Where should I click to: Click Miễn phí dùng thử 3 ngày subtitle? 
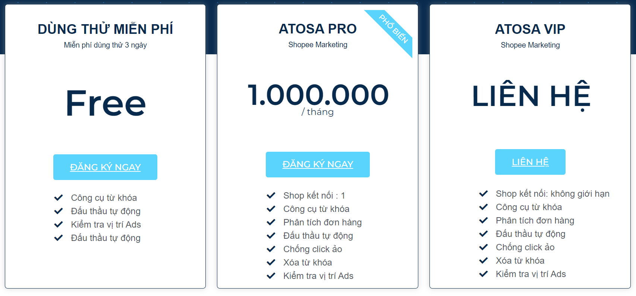(105, 45)
